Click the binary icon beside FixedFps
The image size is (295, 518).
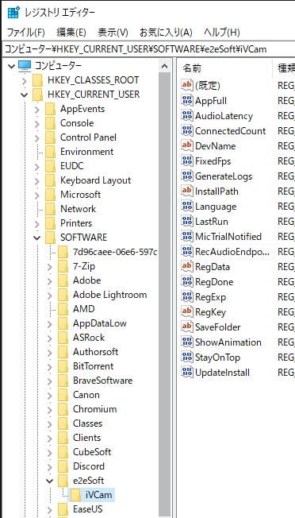tap(187, 161)
